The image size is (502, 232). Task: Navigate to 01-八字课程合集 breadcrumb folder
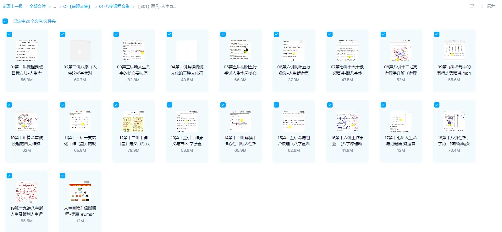pyautogui.click(x=114, y=7)
